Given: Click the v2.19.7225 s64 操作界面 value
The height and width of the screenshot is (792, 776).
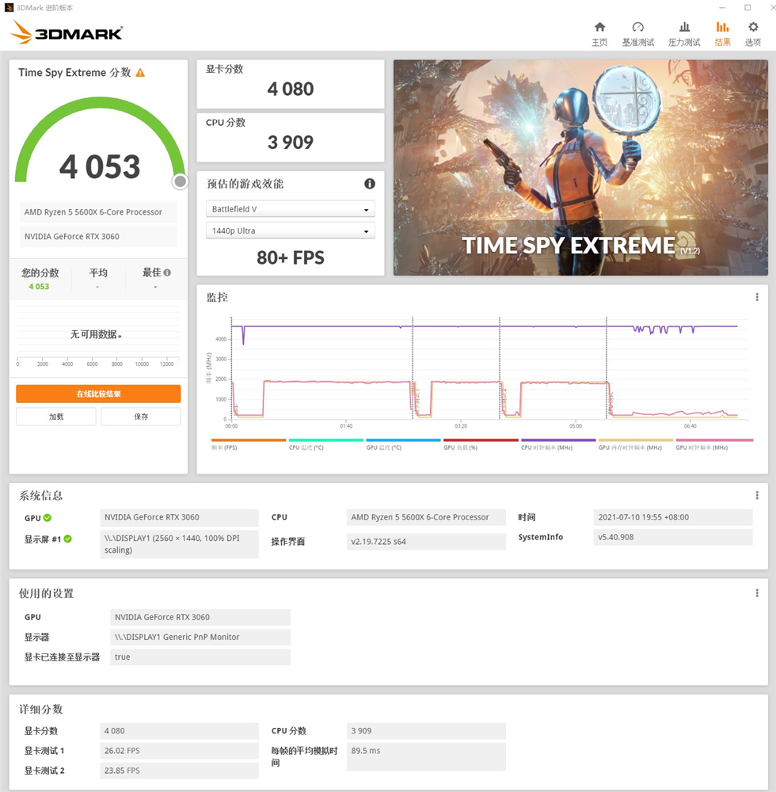Looking at the screenshot, I should (426, 542).
